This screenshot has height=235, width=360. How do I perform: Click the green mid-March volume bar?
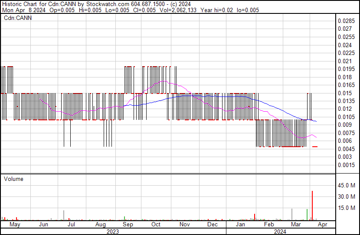[x=307, y=215]
